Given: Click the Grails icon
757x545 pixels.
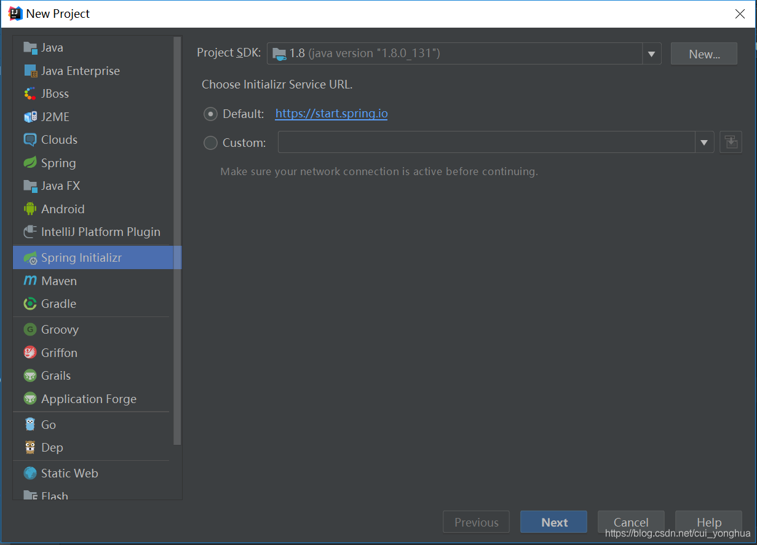Looking at the screenshot, I should [x=30, y=375].
